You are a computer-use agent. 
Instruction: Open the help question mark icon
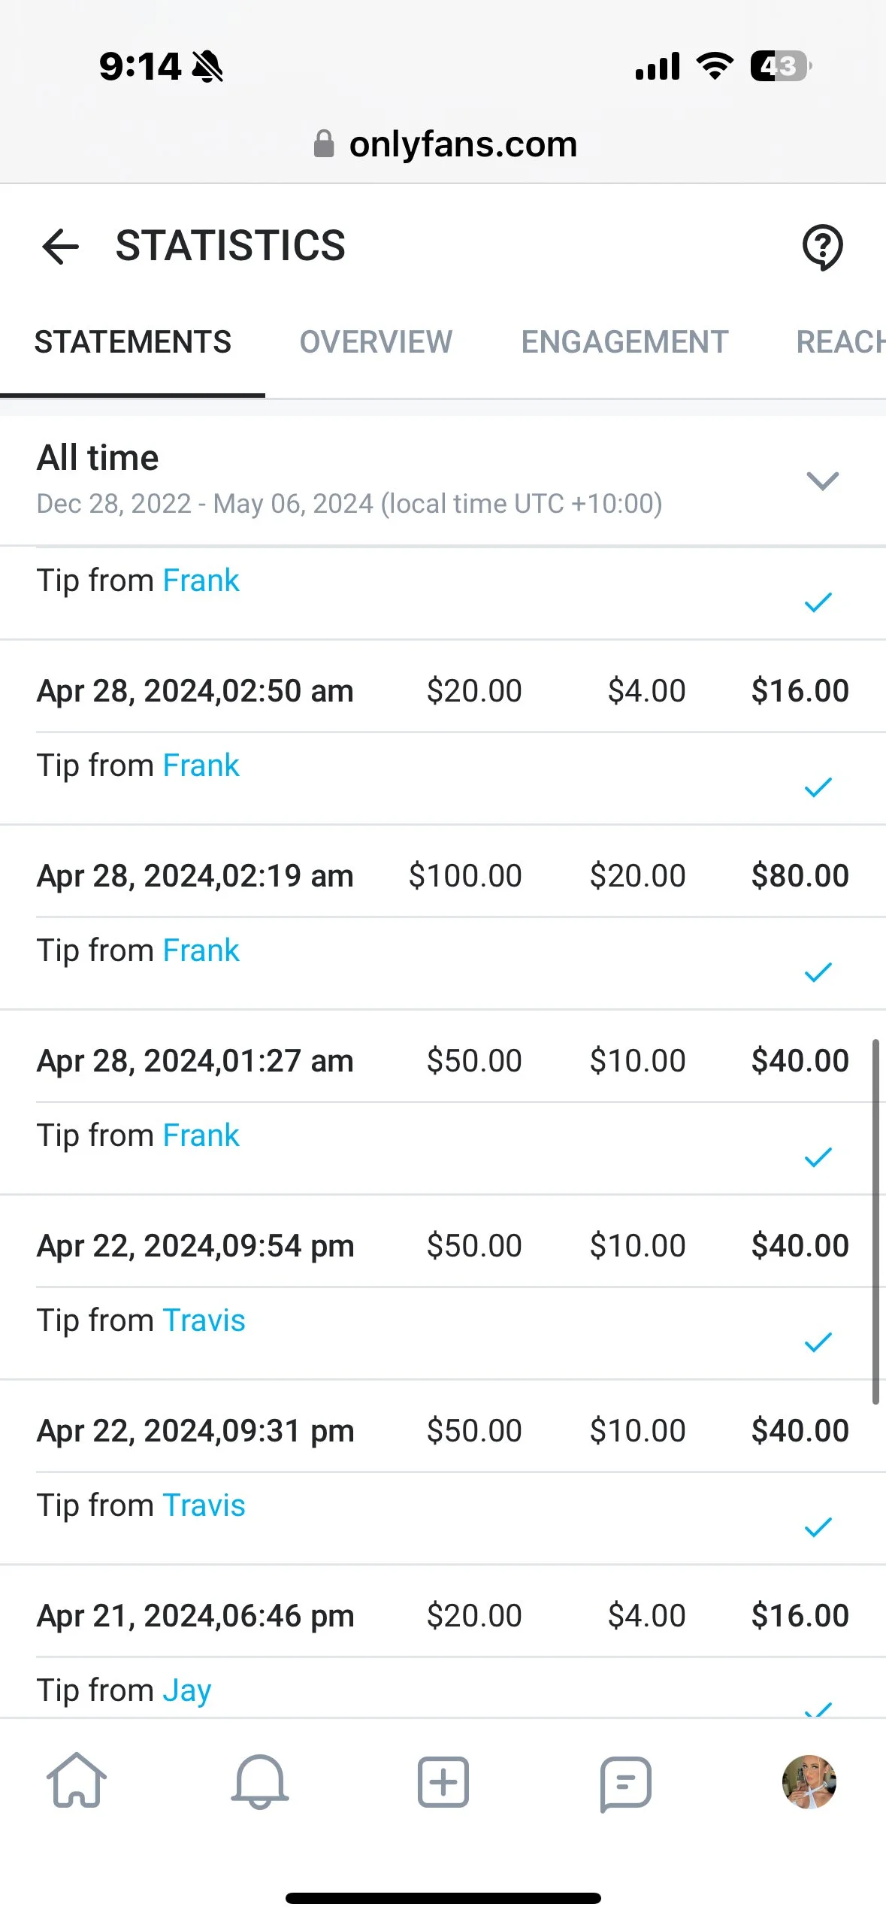[822, 247]
